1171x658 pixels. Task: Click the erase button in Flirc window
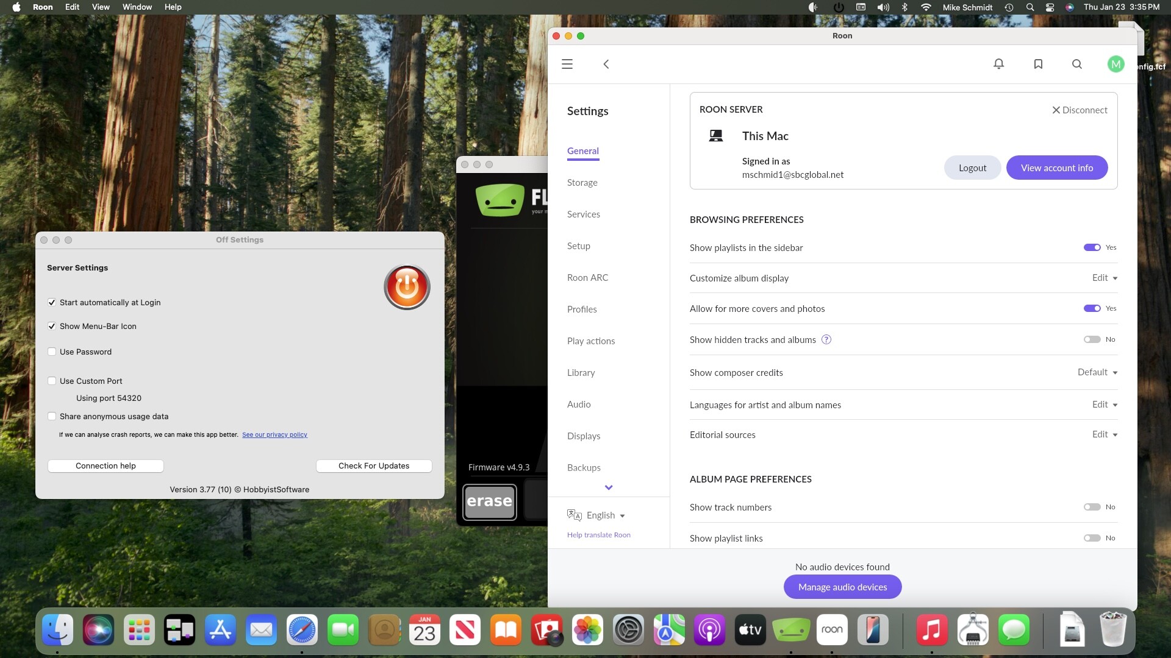point(490,502)
